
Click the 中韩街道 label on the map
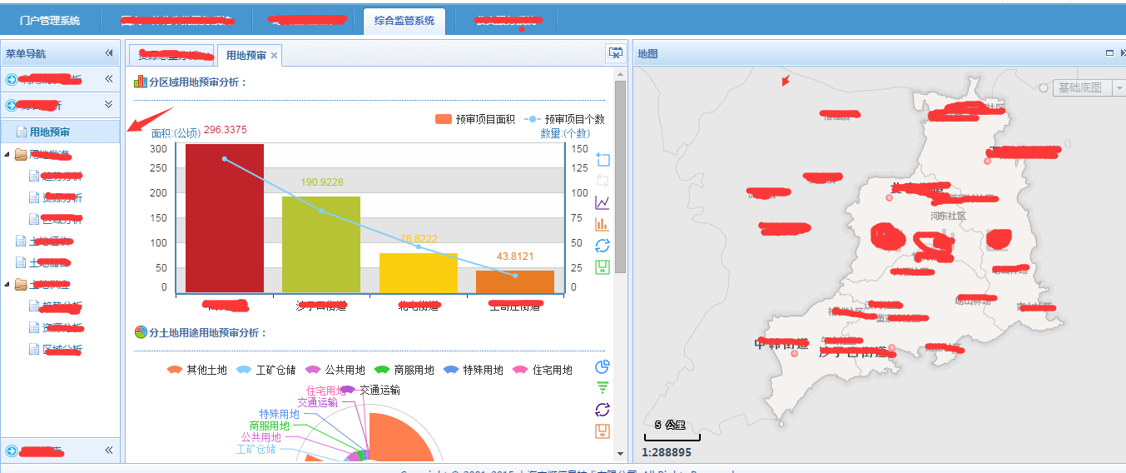[x=781, y=343]
